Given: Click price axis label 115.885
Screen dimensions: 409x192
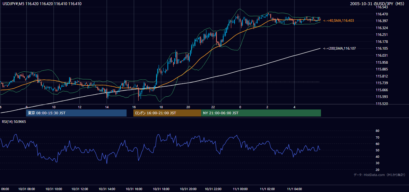Looking at the screenshot, I should coord(382,69).
